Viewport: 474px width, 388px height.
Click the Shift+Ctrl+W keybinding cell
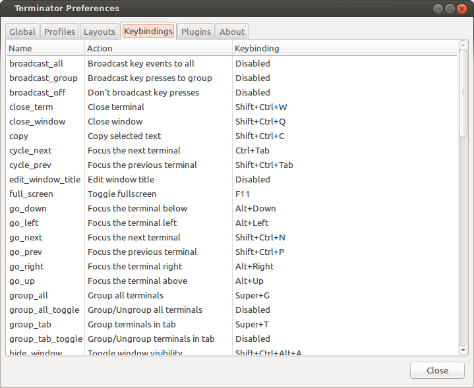point(261,107)
